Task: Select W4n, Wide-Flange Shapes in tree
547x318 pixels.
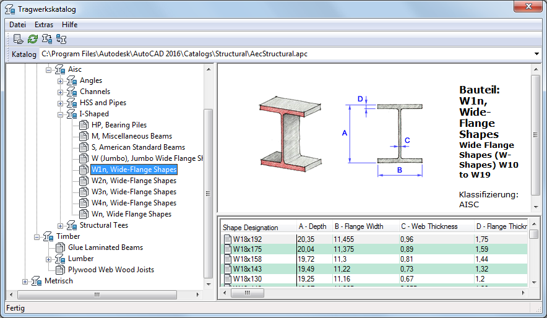Action: pyautogui.click(x=134, y=203)
